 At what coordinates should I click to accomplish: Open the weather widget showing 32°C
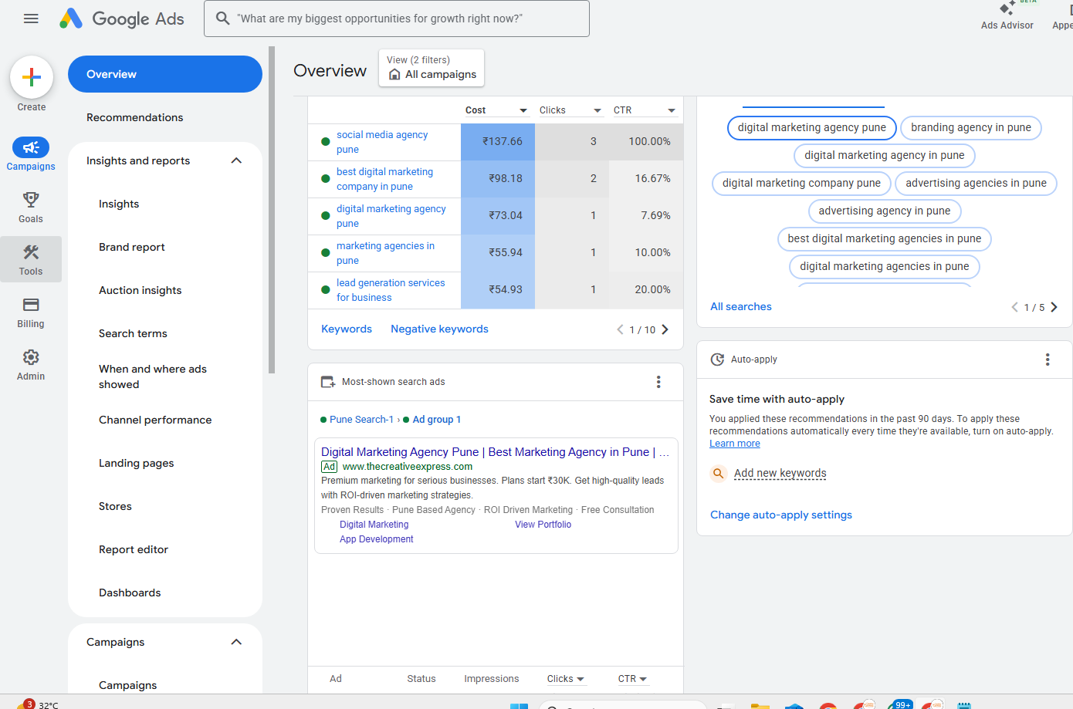pyautogui.click(x=39, y=704)
